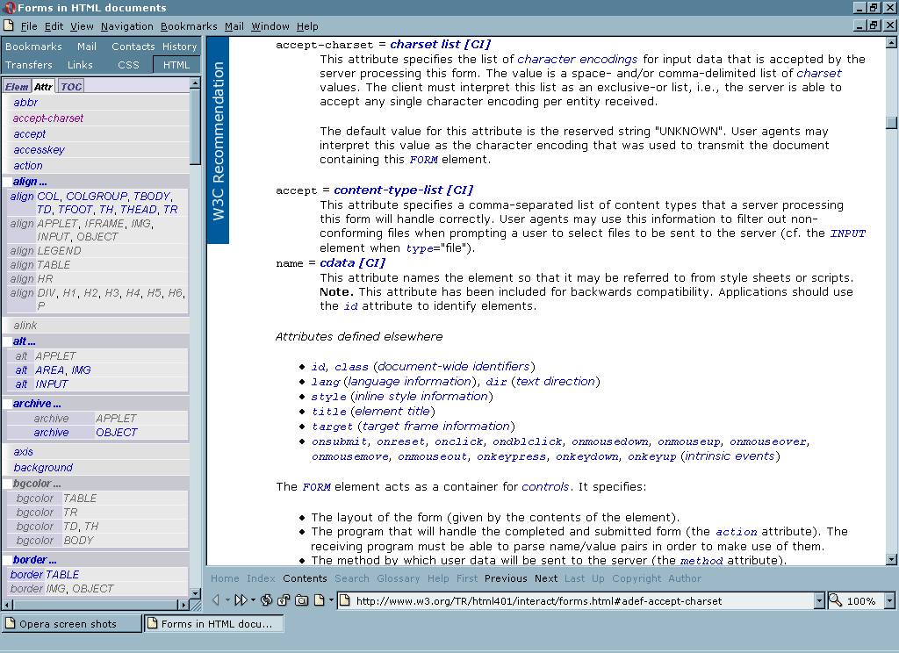Open the 100% zoom level dropdown

coord(889,601)
